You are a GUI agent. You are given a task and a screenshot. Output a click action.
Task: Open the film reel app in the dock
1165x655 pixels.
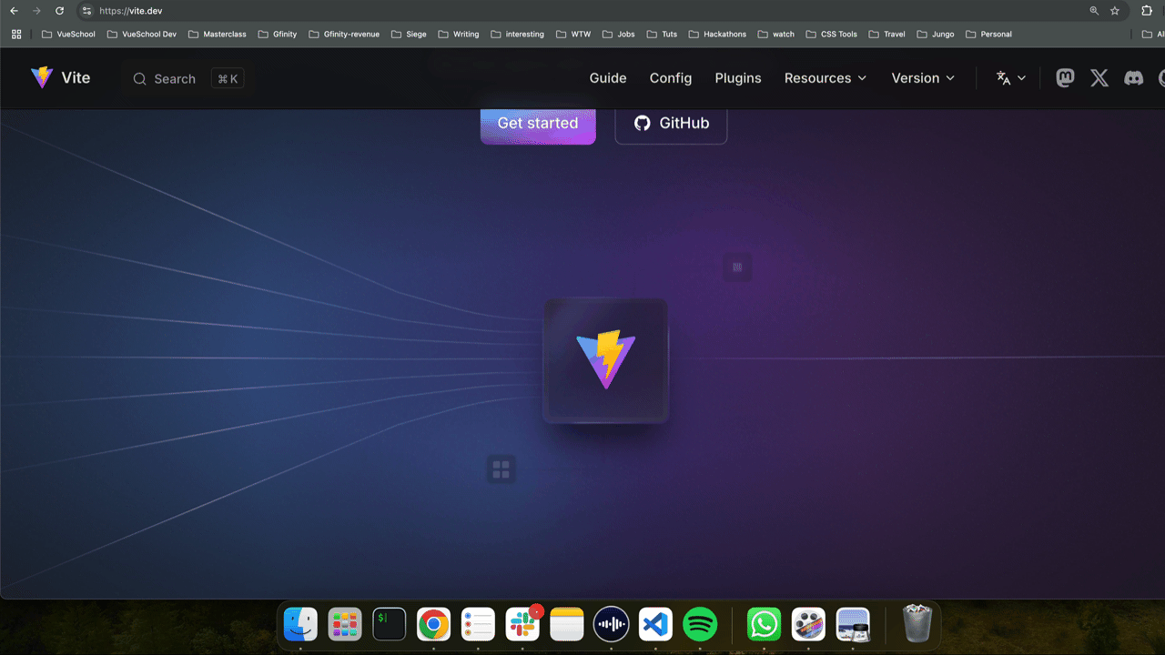[x=808, y=624]
